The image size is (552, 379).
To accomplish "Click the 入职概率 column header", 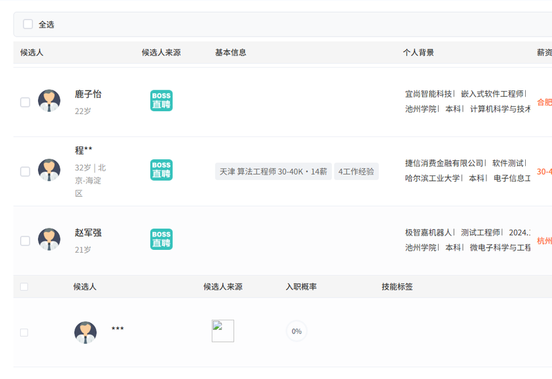I will pyautogui.click(x=301, y=286).
